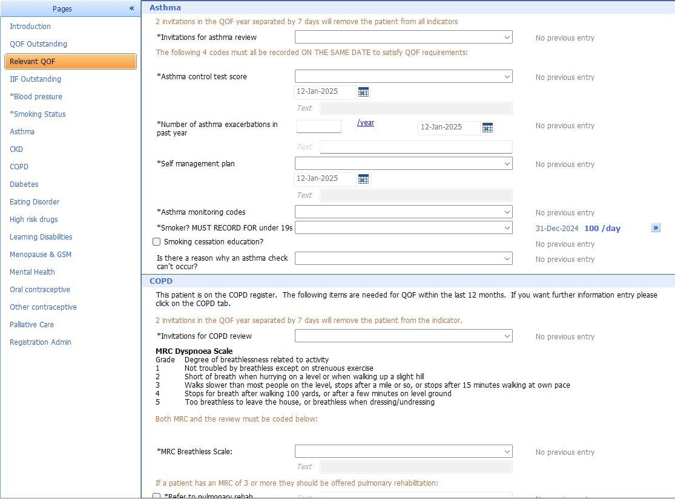Open COPD page in sidebar
The height and width of the screenshot is (499, 675).
tap(19, 167)
